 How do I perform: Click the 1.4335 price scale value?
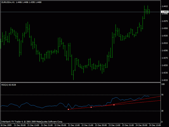coord(165,36)
